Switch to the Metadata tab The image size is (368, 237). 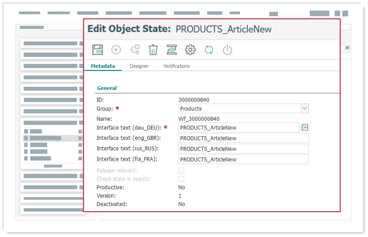click(103, 66)
